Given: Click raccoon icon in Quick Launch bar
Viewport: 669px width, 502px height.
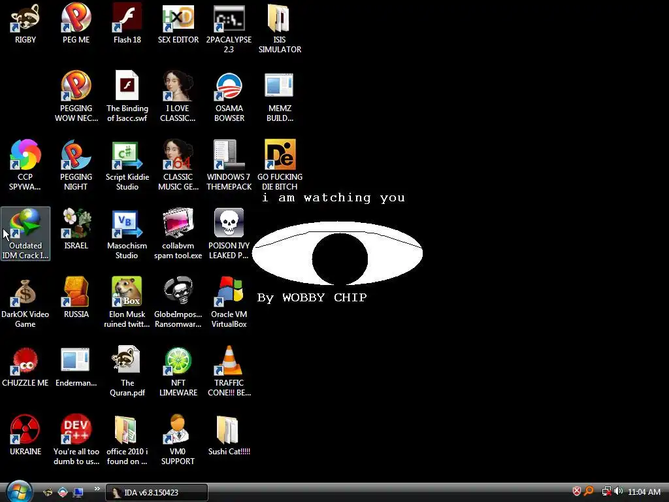Looking at the screenshot, I should pyautogui.click(x=48, y=492).
